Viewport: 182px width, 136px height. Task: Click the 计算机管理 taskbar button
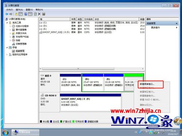[25, 132]
